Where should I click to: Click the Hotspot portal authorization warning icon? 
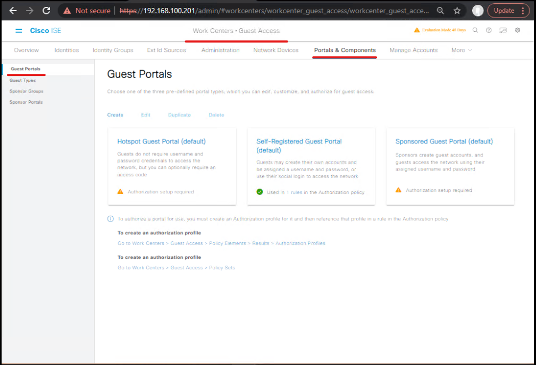pos(120,192)
